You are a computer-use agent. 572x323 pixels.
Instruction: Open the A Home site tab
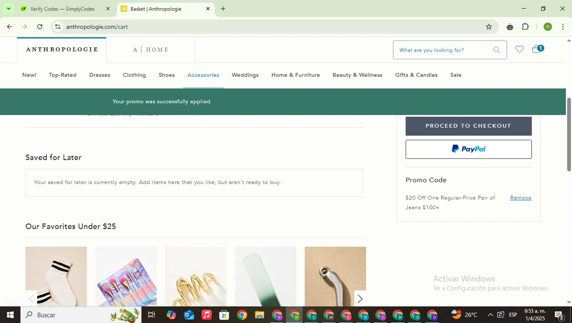click(151, 50)
